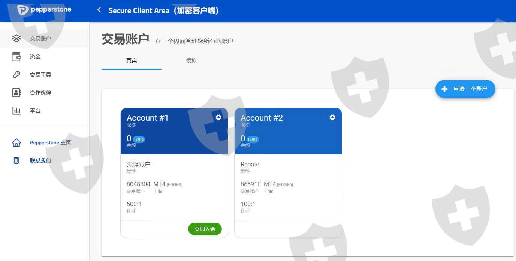The width and height of the screenshot is (516, 261).
Task: Click the 交易账户 page heading
Action: point(125,39)
